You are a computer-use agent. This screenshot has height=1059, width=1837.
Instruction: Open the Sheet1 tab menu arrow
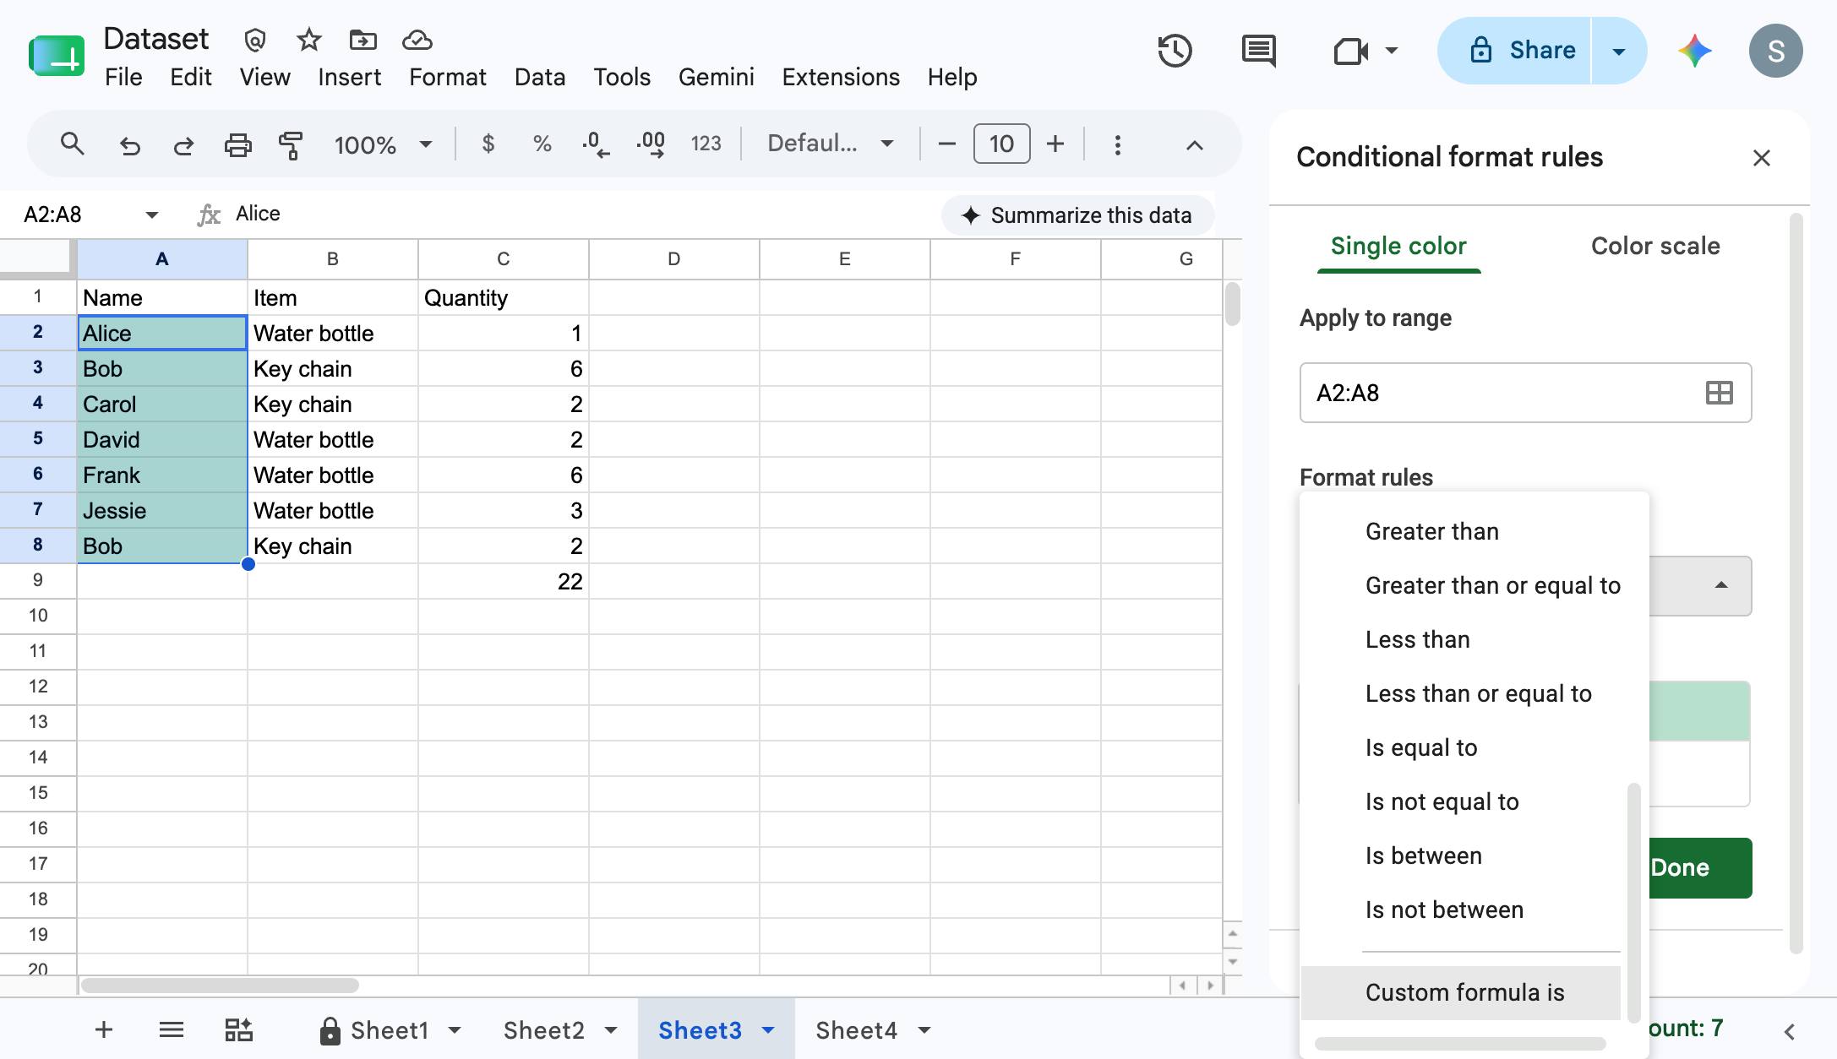(455, 1030)
